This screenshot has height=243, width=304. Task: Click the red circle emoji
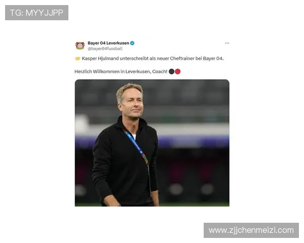[178, 71]
